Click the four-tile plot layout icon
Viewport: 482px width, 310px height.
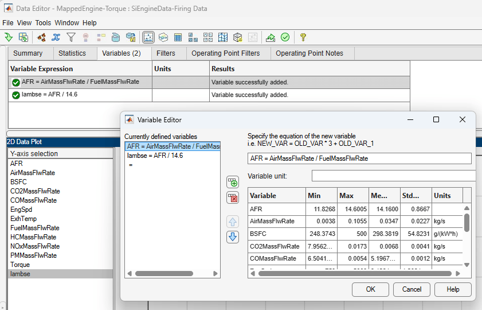pos(208,37)
